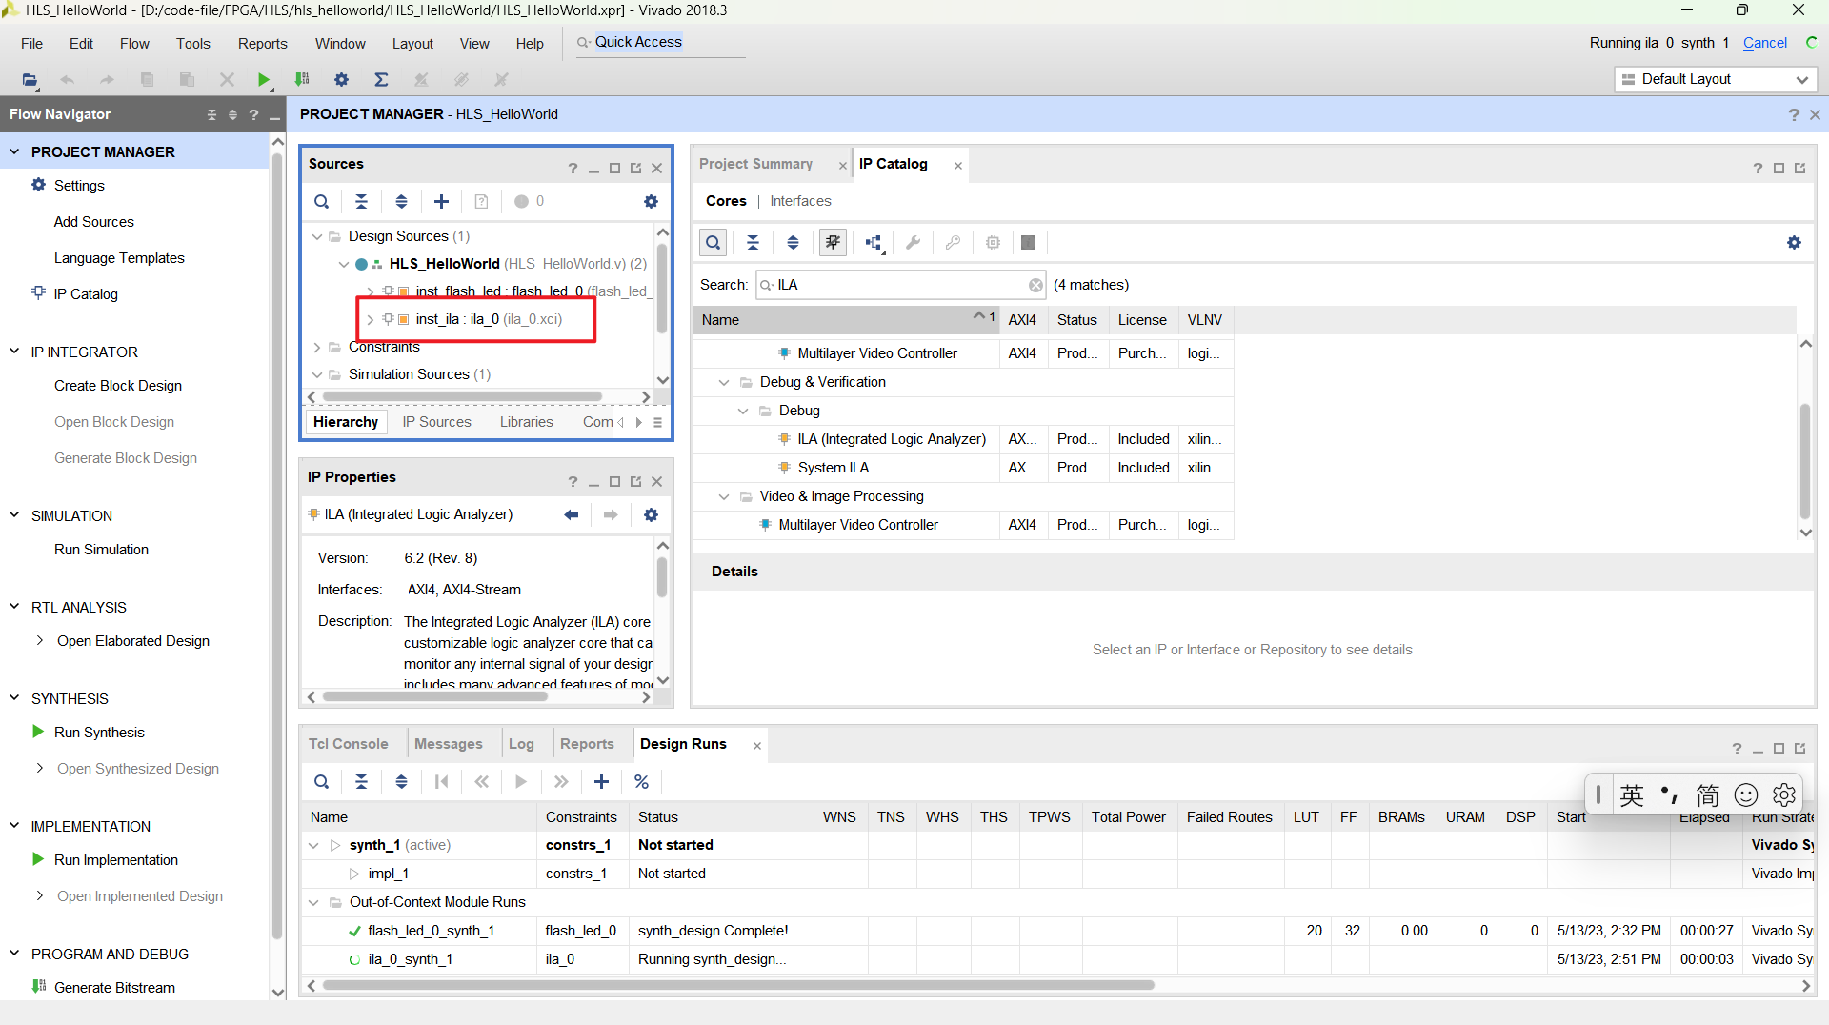Expand all in the IP Catalog toolbar
This screenshot has width=1829, height=1025.
[793, 243]
